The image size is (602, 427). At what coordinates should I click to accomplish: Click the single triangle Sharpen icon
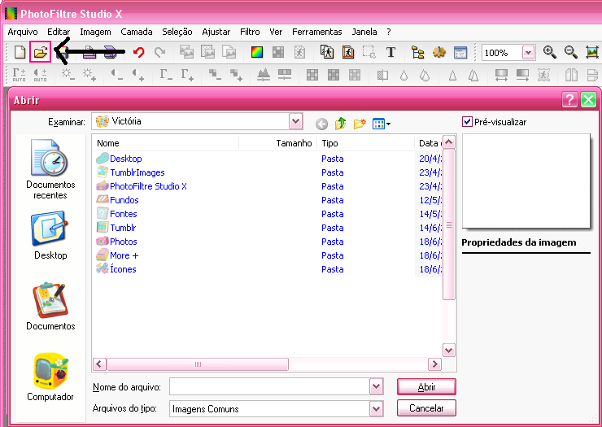point(452,75)
